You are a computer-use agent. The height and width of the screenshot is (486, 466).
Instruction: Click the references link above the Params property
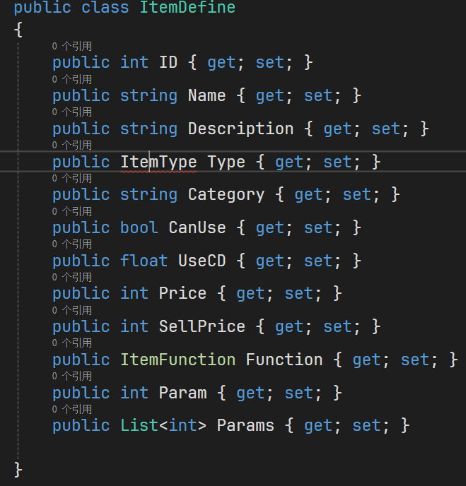coord(71,409)
